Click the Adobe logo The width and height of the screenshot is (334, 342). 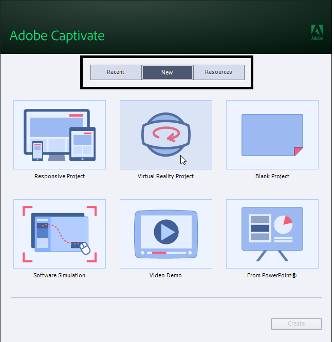(x=317, y=32)
